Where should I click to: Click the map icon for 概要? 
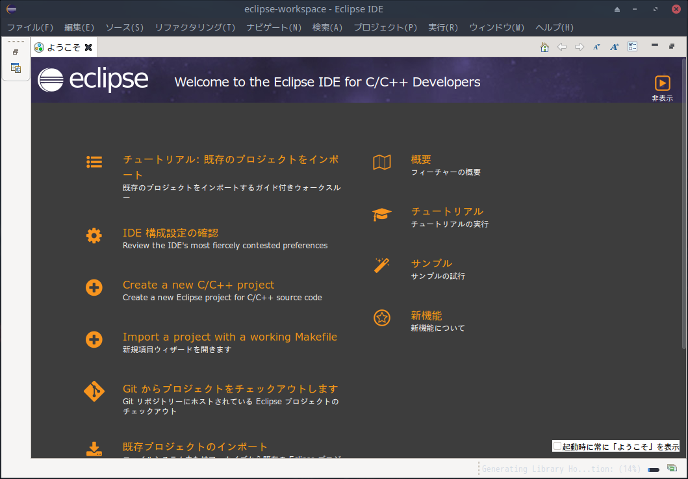pyautogui.click(x=382, y=162)
